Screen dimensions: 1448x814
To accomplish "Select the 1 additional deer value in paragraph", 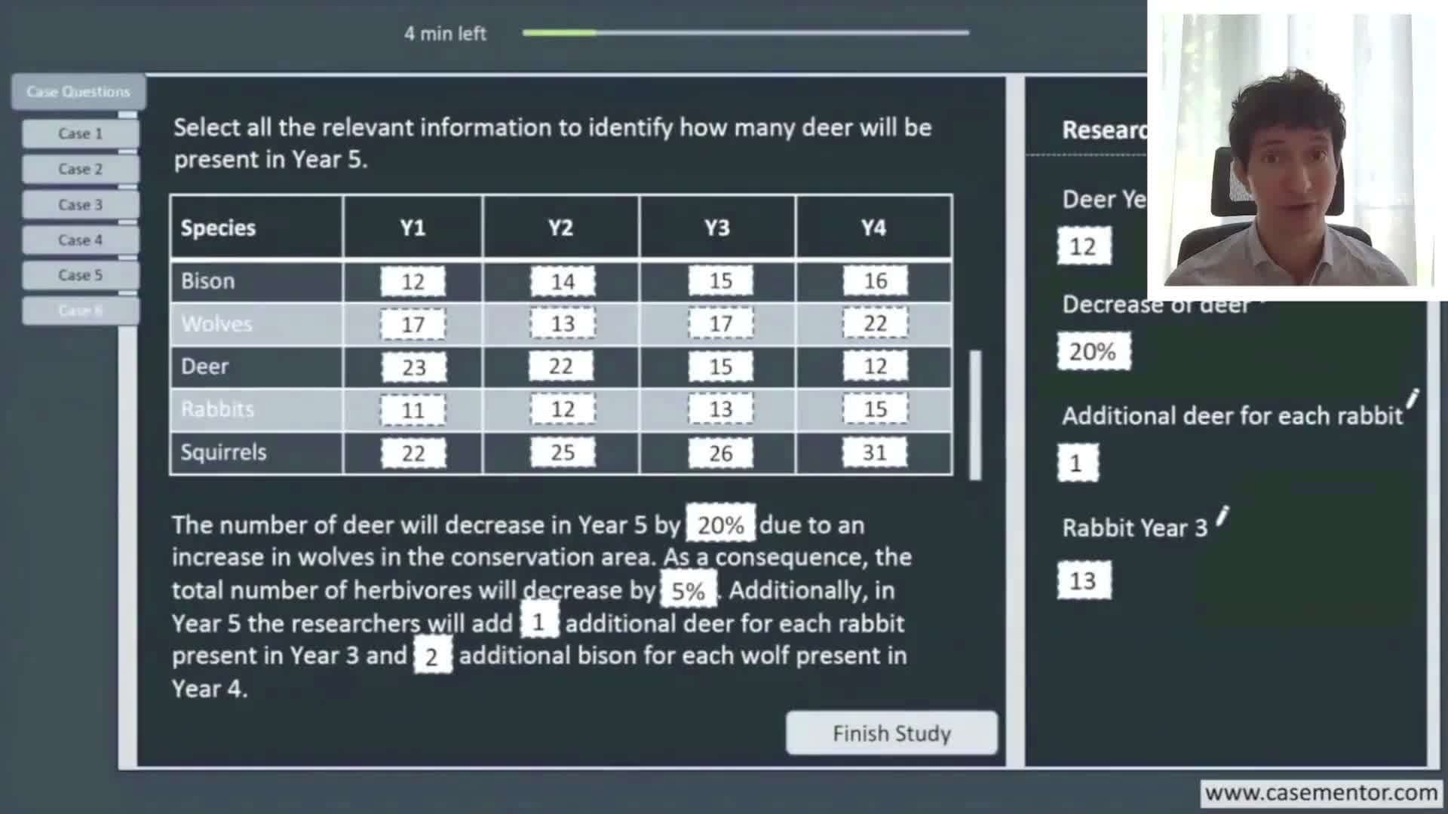I will 538,622.
